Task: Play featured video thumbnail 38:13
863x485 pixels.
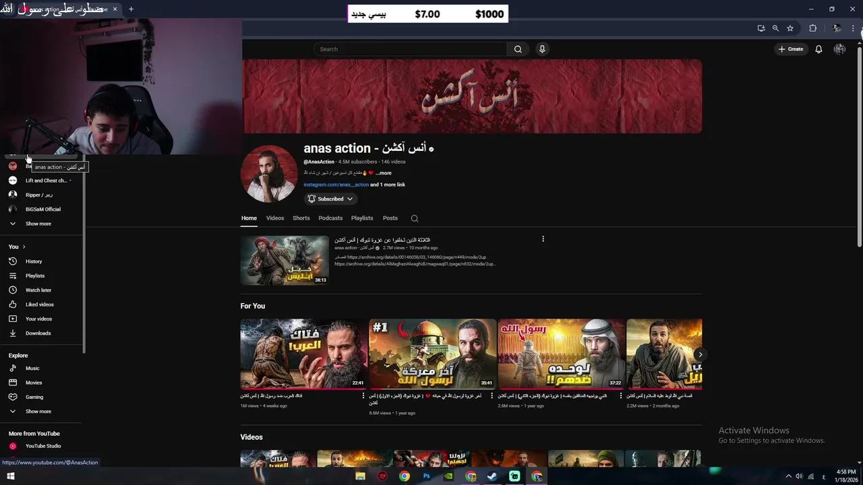Action: 285,260
